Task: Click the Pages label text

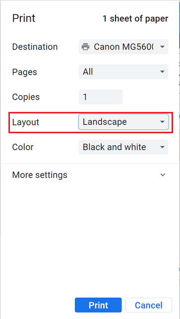Action: [x=25, y=72]
